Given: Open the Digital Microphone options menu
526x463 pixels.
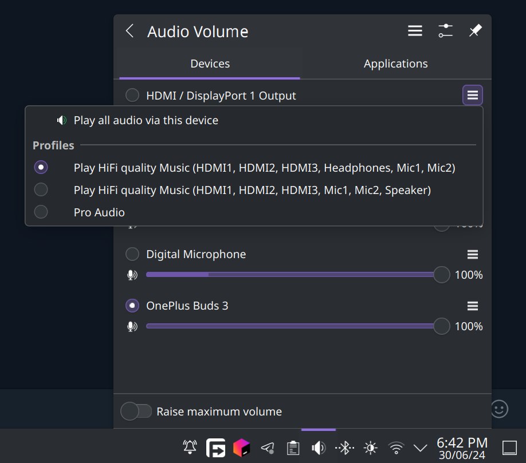Looking at the screenshot, I should tap(472, 254).
